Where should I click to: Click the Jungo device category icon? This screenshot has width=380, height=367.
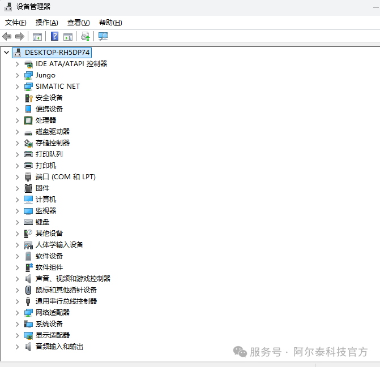[x=28, y=75]
